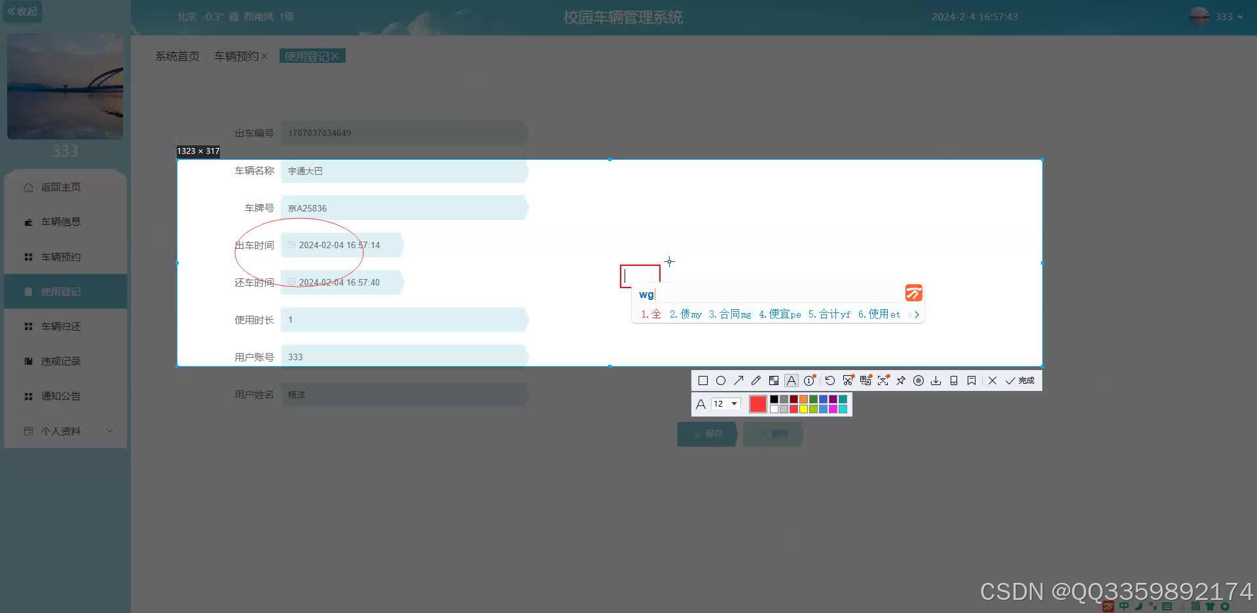Close the 使用登记 tab
The image size is (1257, 613).
point(335,56)
